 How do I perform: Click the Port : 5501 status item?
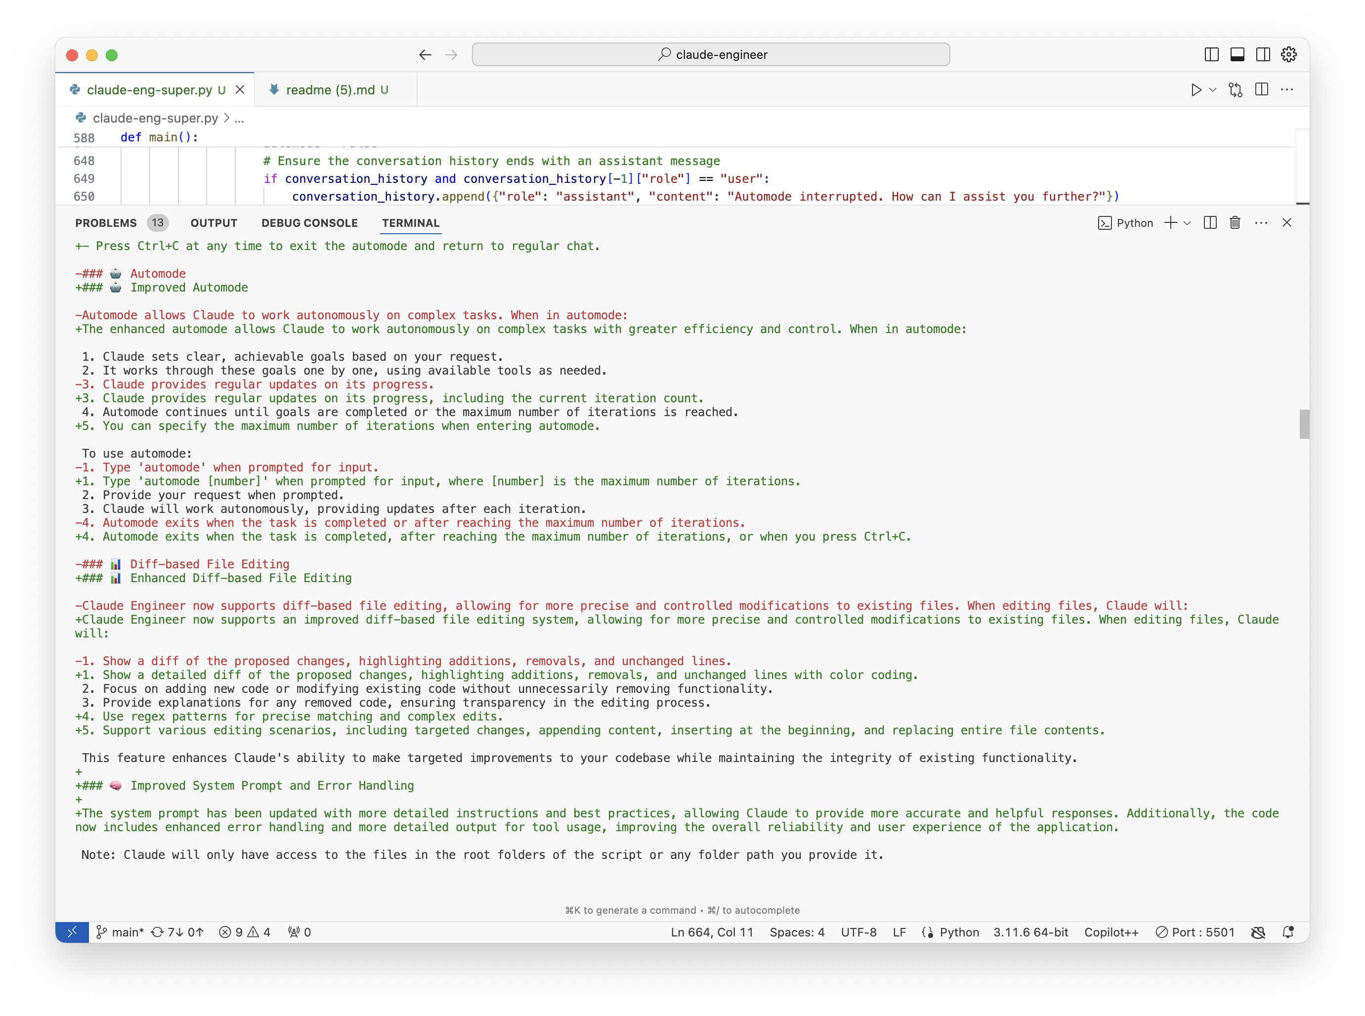pos(1195,931)
